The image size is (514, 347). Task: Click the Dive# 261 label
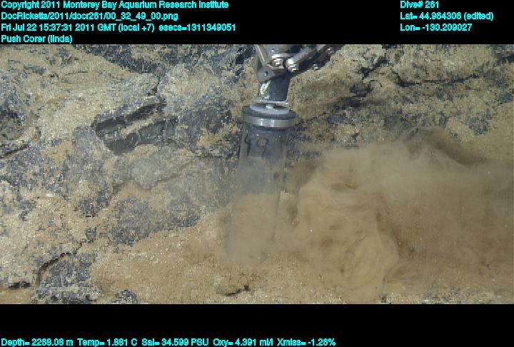tap(419, 5)
